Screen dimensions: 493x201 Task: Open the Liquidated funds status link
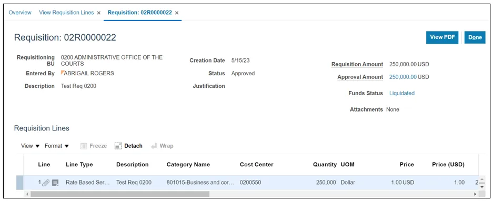tap(402, 93)
